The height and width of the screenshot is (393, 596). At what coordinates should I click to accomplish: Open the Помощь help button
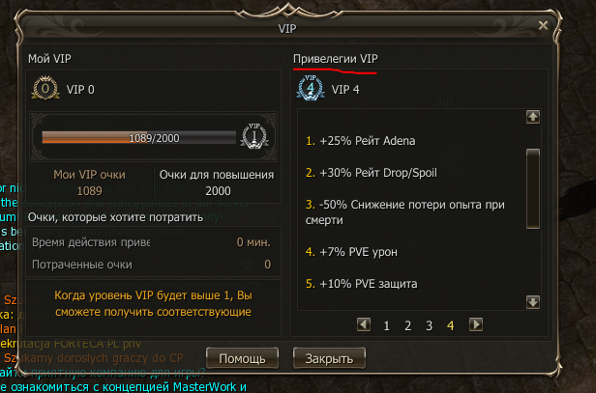click(242, 358)
